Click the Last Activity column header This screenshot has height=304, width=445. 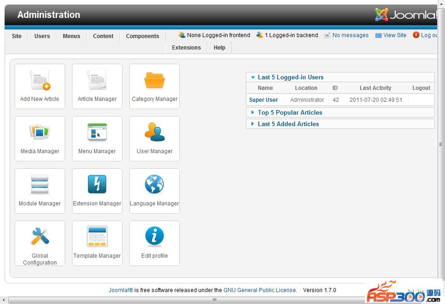tap(375, 88)
